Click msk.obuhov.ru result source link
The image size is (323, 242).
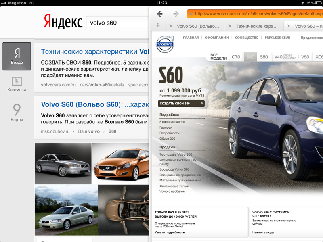pos(55,131)
